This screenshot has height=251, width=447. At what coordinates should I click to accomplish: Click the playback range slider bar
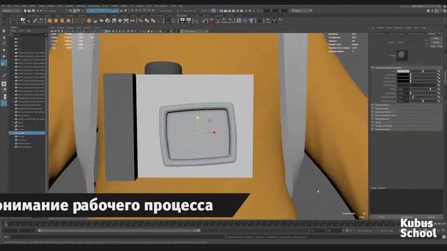[x=119, y=231]
